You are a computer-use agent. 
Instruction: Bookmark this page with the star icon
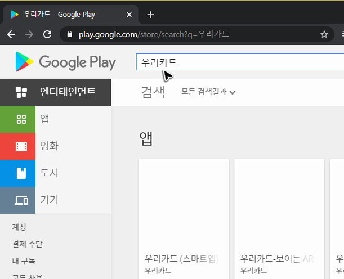coord(324,34)
